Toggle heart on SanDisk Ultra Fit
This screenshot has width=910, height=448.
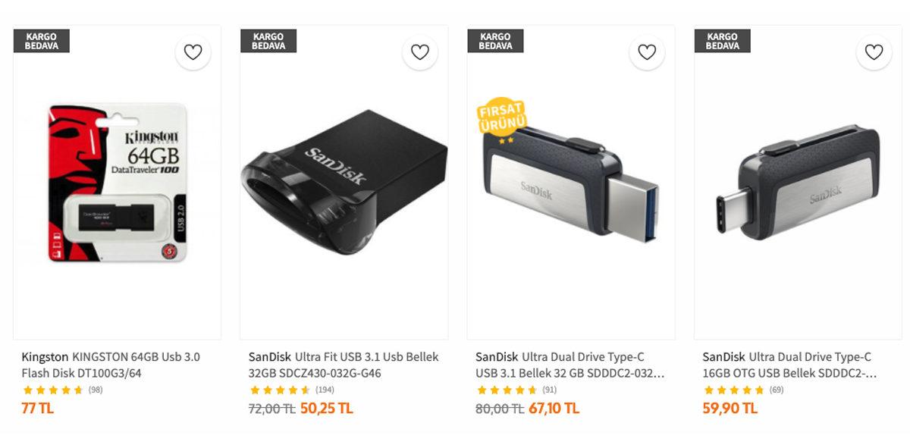[419, 52]
